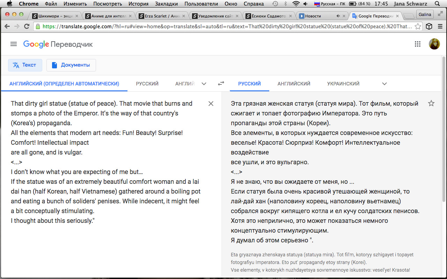
Task: Select Русский as source language tab
Action: 147,84
